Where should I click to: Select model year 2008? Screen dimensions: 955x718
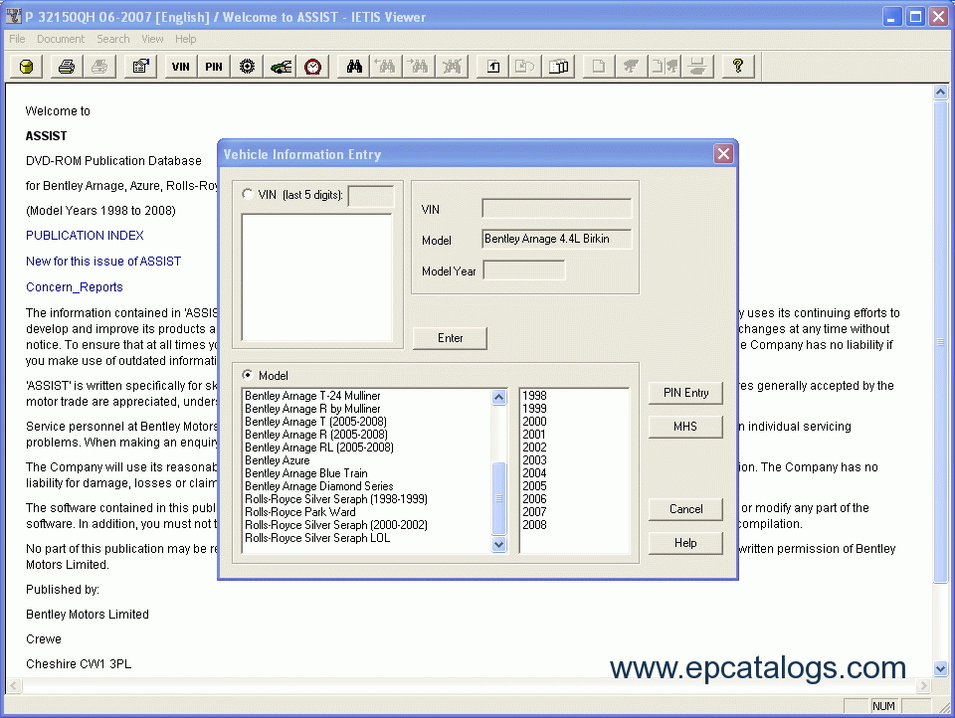point(534,525)
